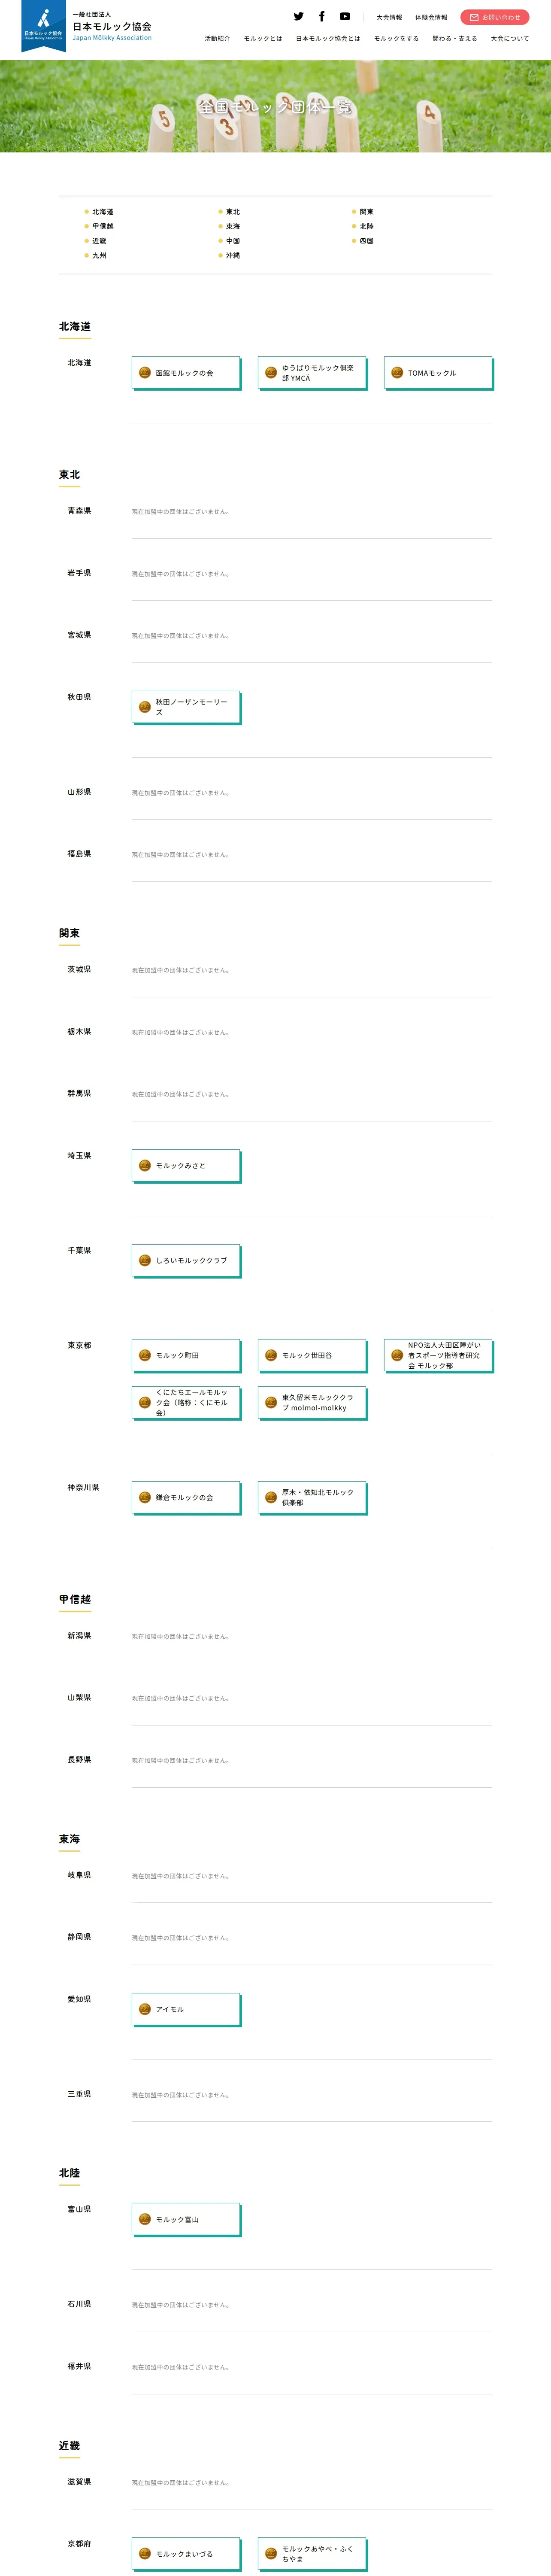This screenshot has width=551, height=2576.
Task: Click the medal icon beside モルック富山
Action: click(144, 2219)
